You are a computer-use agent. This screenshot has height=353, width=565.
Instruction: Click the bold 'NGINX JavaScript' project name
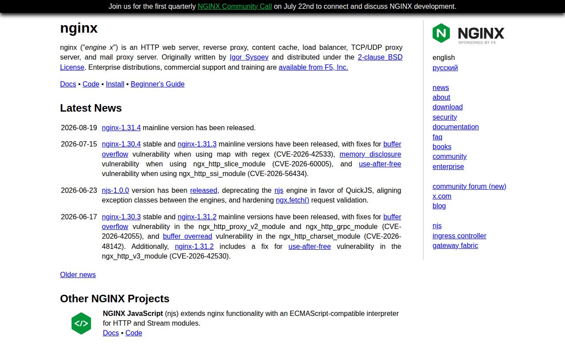pyautogui.click(x=133, y=314)
